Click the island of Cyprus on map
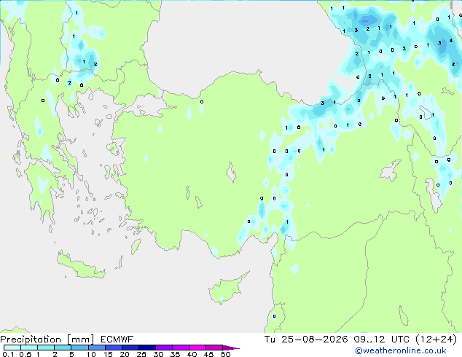The width and height of the screenshot is (462, 357). click(x=227, y=287)
